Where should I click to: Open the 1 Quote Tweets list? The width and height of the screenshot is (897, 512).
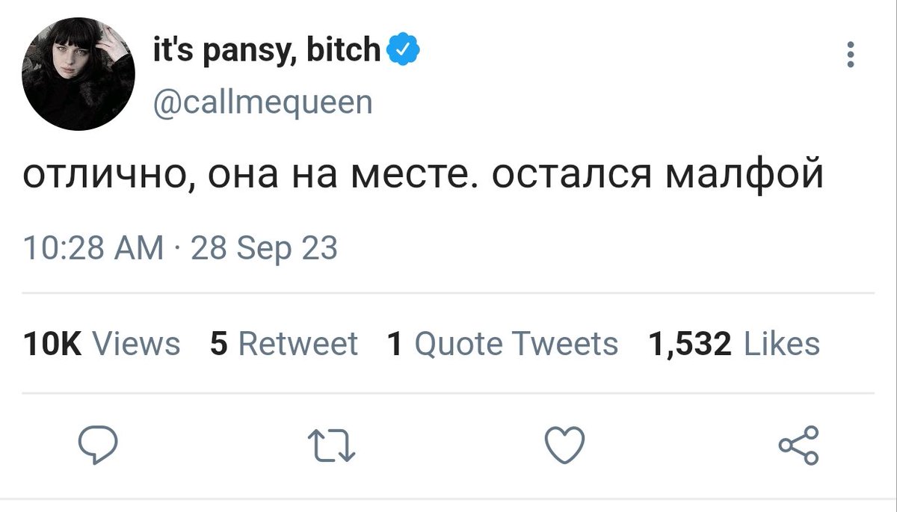[x=503, y=344]
